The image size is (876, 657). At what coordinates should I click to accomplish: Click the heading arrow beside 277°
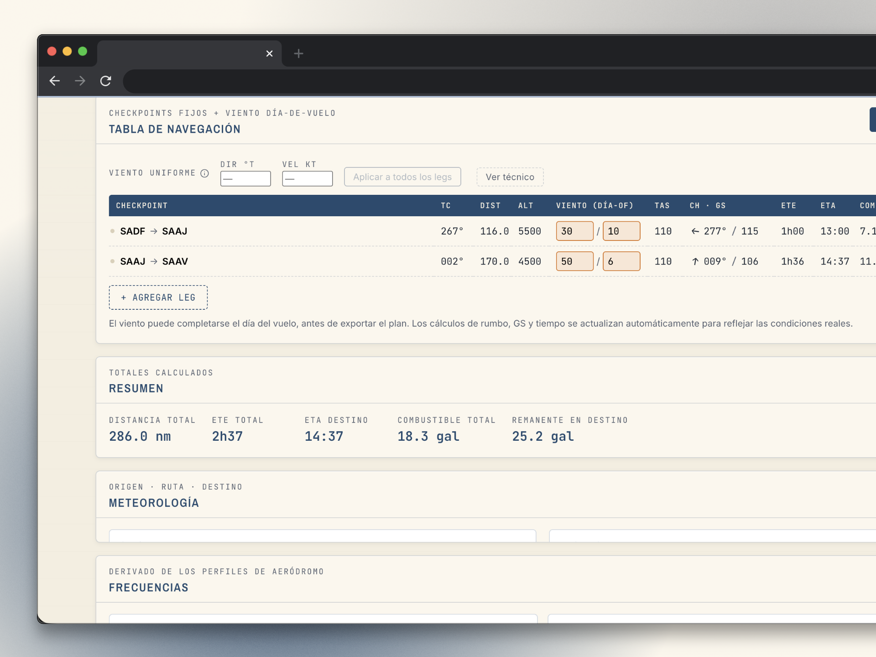[x=695, y=231]
